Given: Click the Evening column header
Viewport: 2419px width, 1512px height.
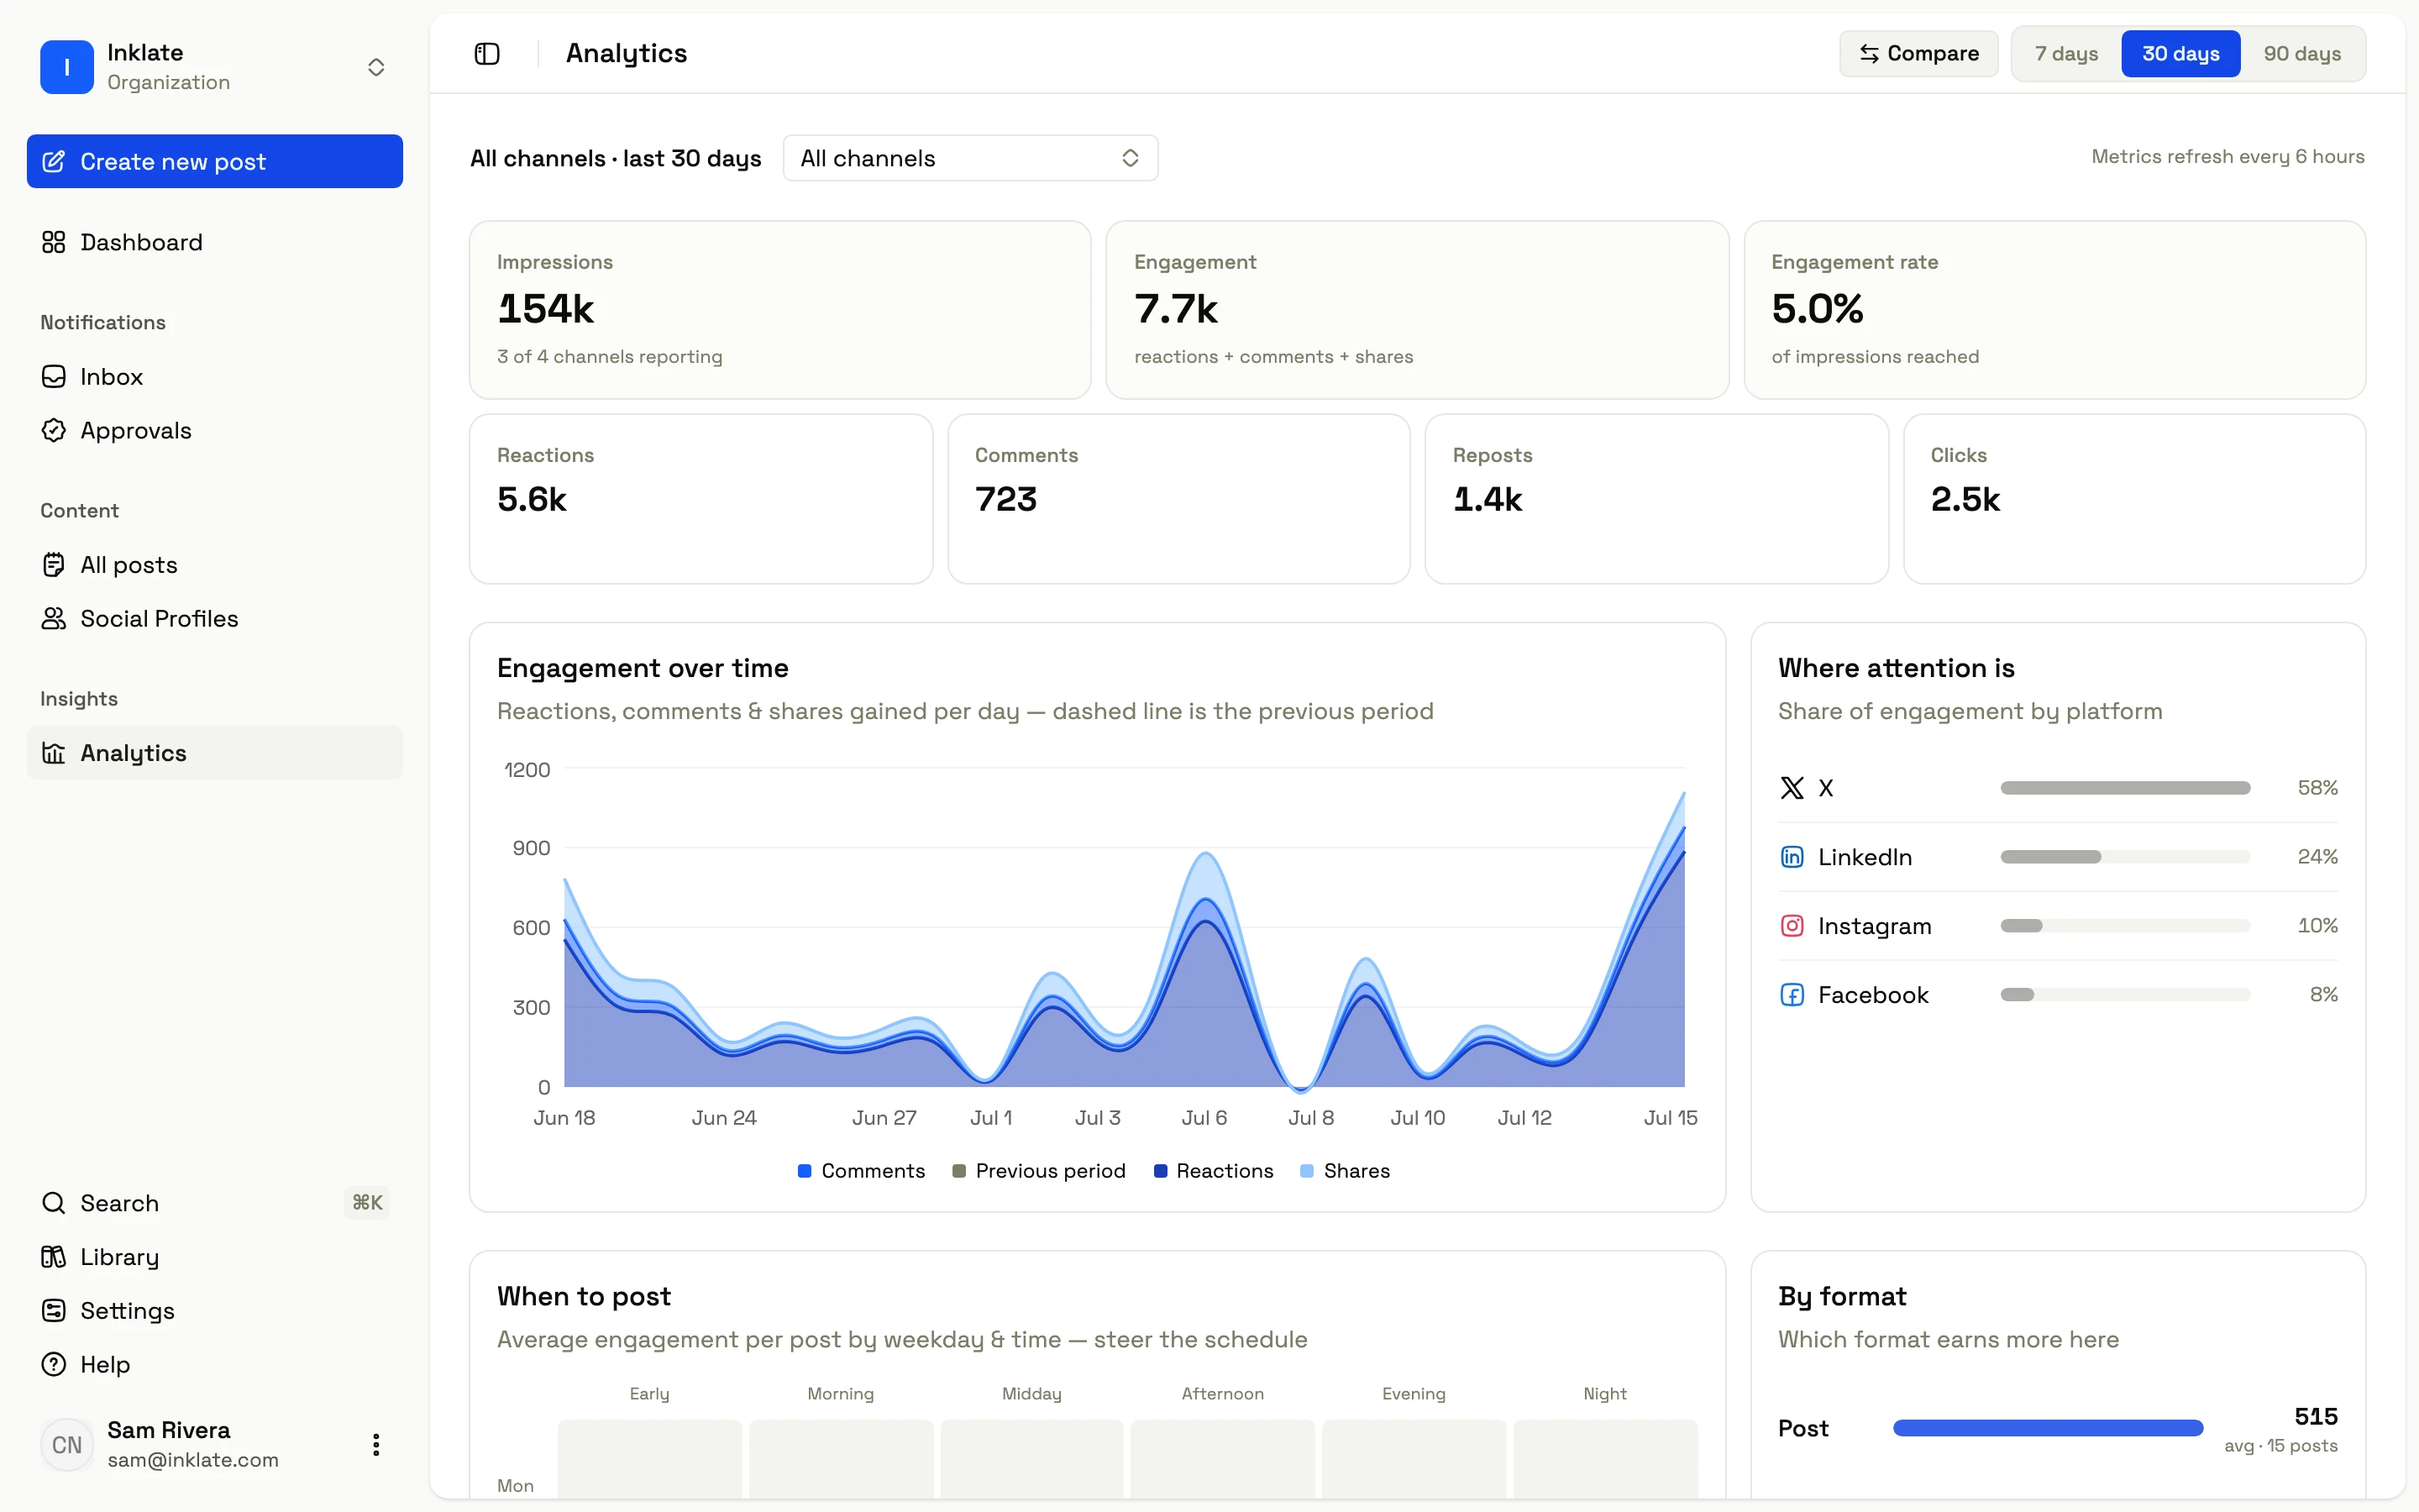Looking at the screenshot, I should 1414,1393.
